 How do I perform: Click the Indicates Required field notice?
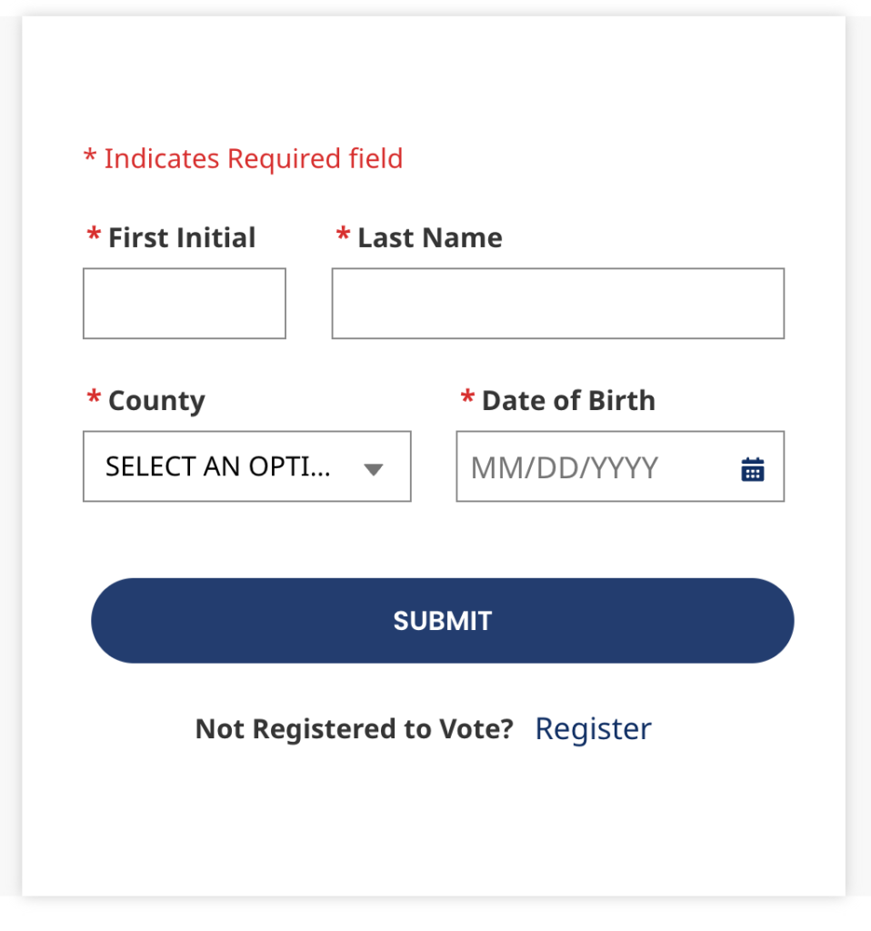tap(244, 158)
